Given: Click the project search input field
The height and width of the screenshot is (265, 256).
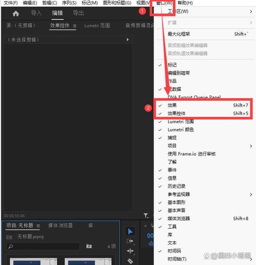Looking at the screenshot, I should [43, 246].
